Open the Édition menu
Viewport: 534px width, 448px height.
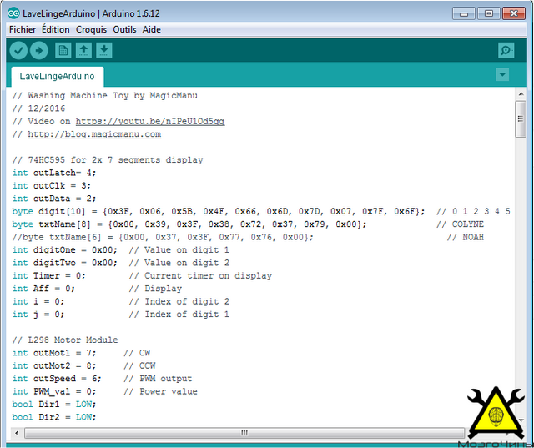pos(56,30)
